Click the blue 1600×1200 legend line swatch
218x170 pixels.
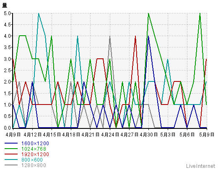11,143
